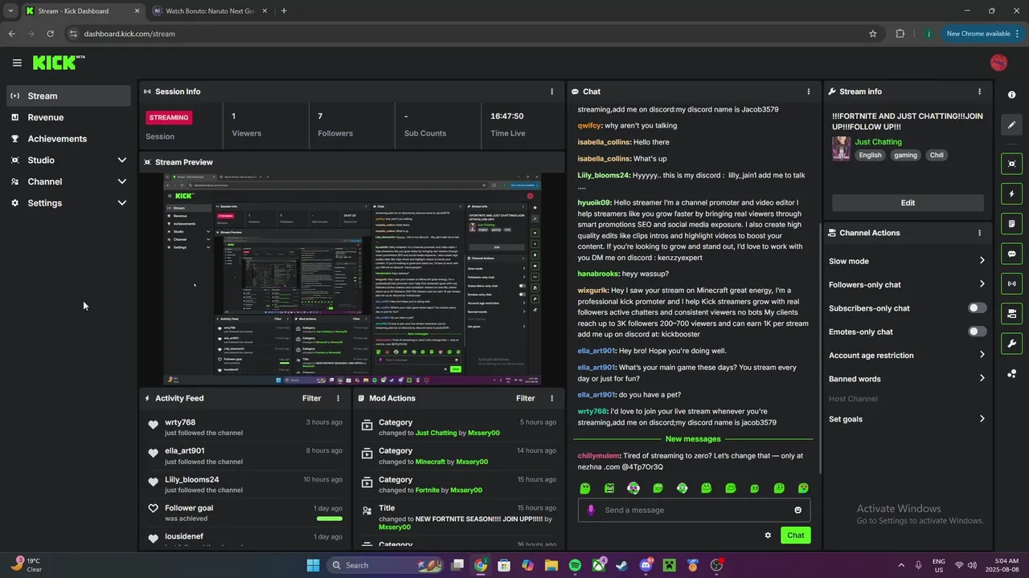Click username hyuoik09 in chat
1029x578 pixels.
click(x=594, y=203)
